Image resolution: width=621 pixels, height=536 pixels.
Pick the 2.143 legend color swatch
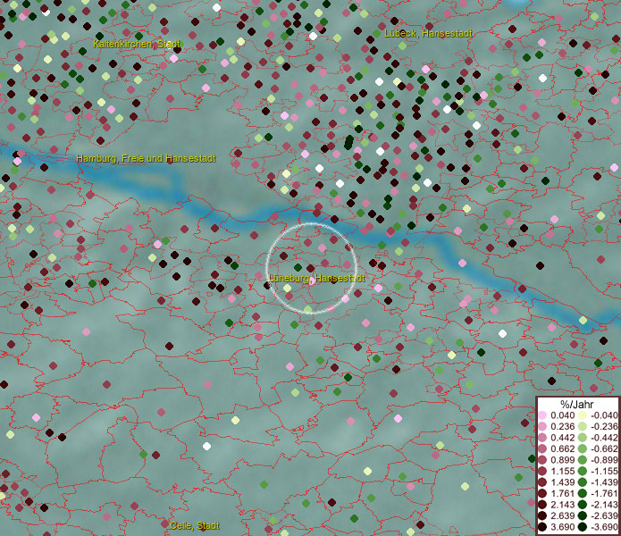pos(542,505)
